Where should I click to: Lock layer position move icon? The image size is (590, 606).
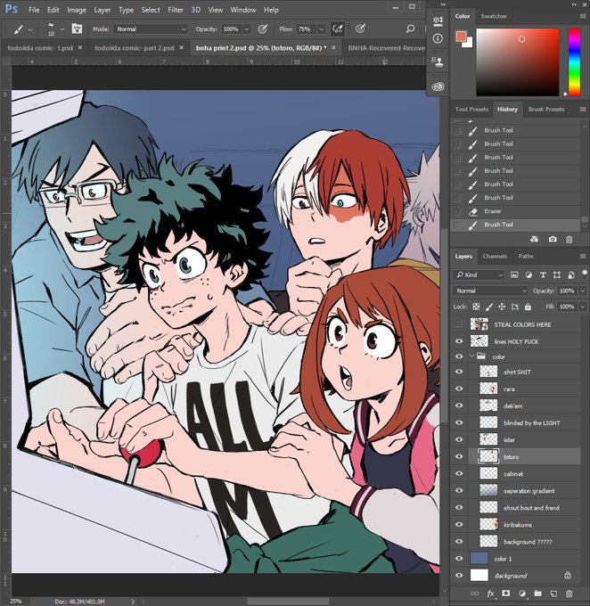coord(502,307)
